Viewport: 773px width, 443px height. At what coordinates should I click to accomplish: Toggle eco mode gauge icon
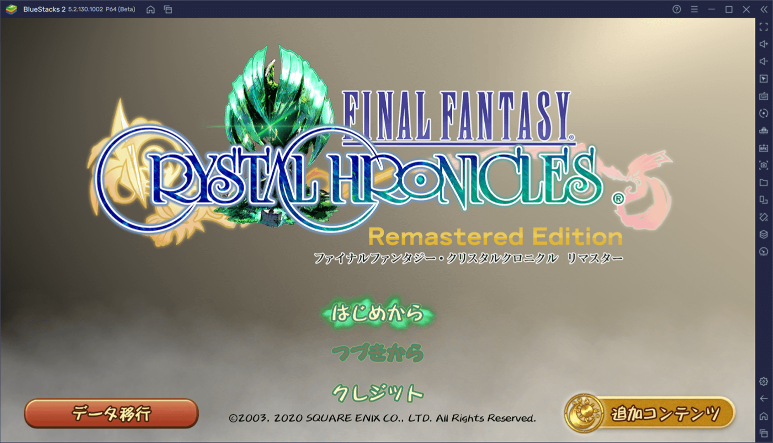(x=763, y=251)
